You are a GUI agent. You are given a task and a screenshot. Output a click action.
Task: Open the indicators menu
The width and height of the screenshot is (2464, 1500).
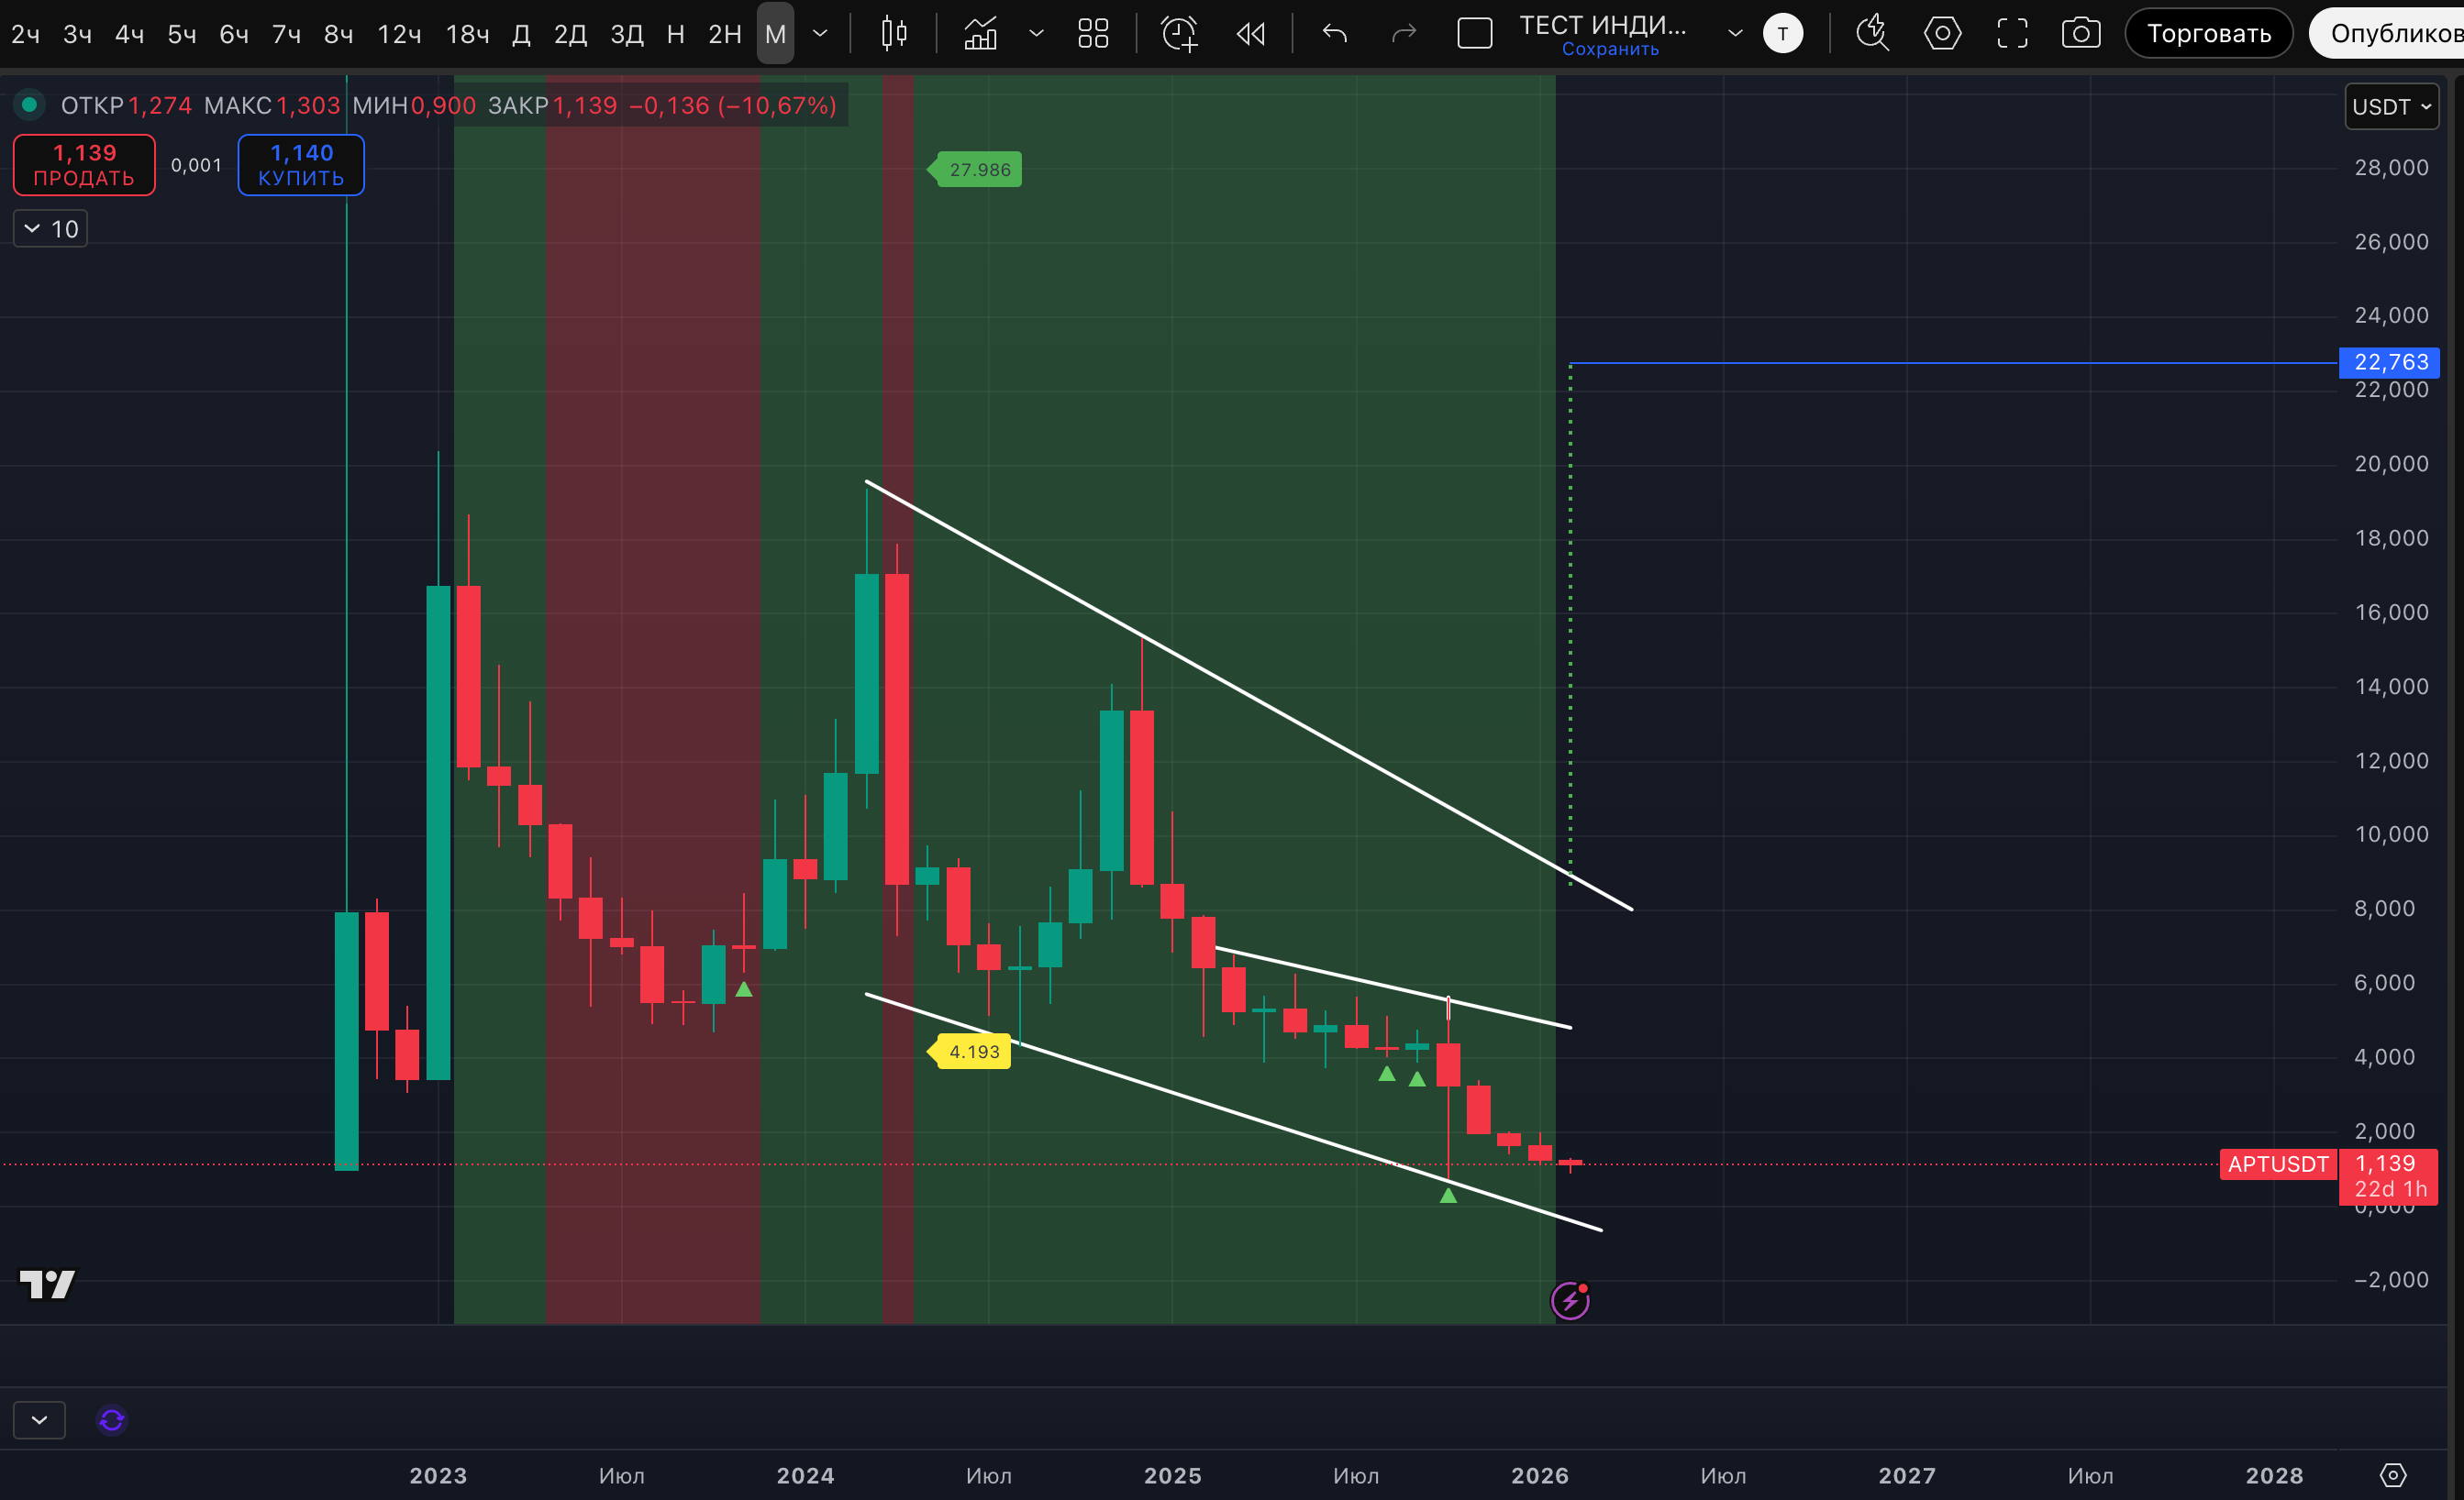coord(980,34)
